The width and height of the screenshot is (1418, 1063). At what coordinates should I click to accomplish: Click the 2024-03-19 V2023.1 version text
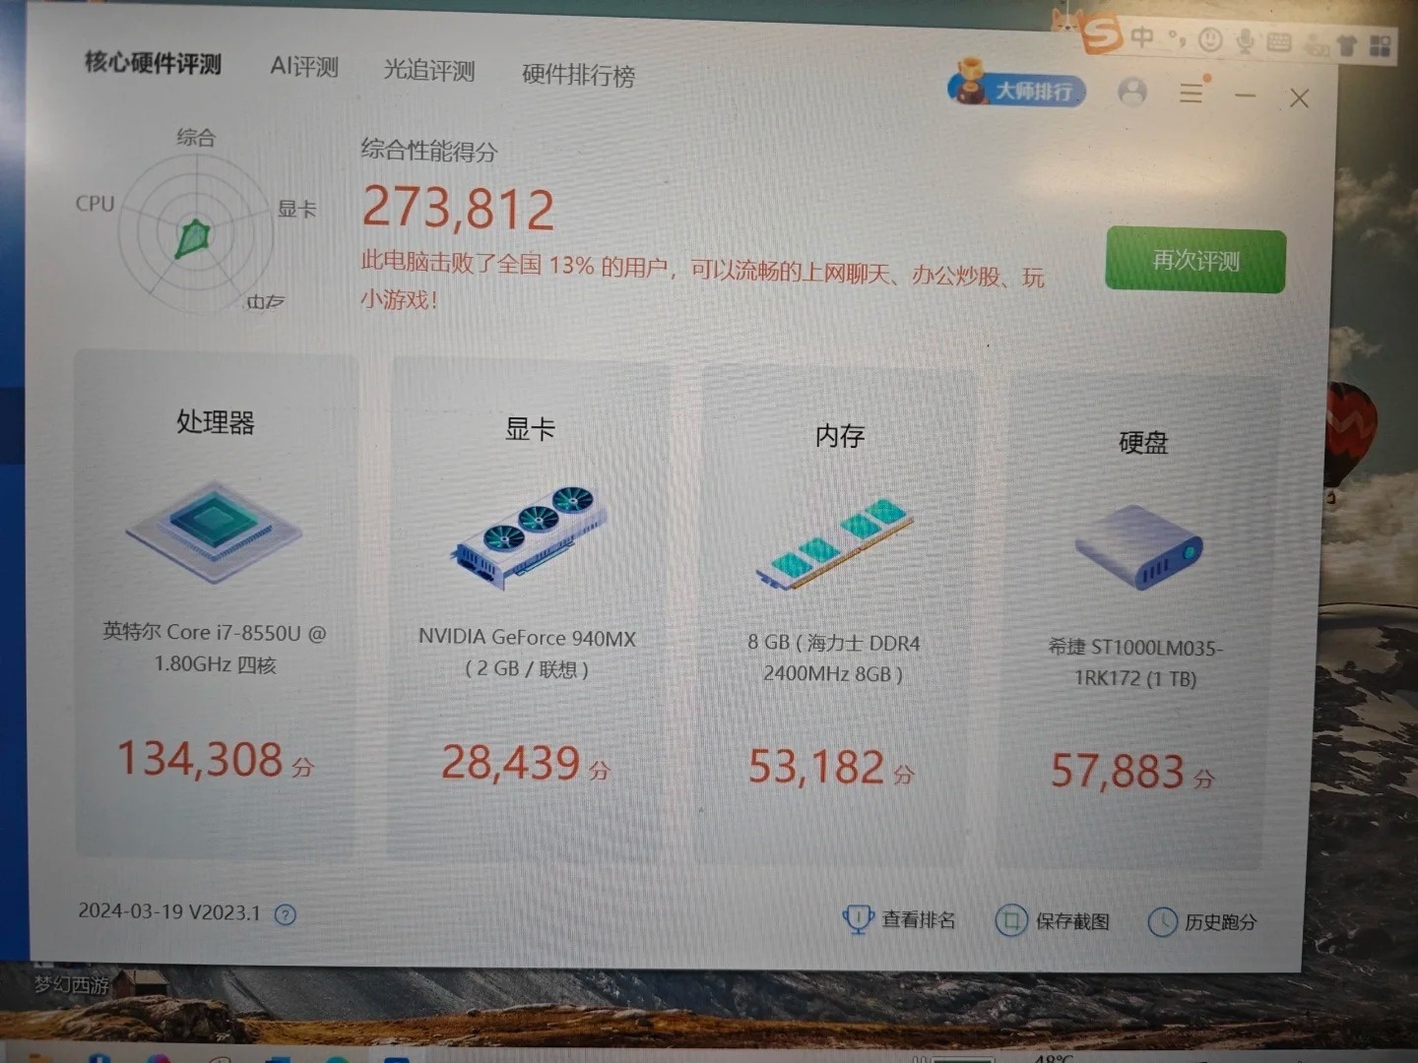coord(169,911)
